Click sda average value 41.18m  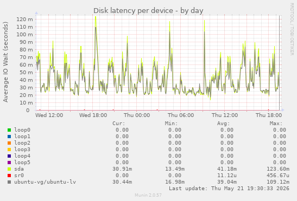[x=227, y=169]
